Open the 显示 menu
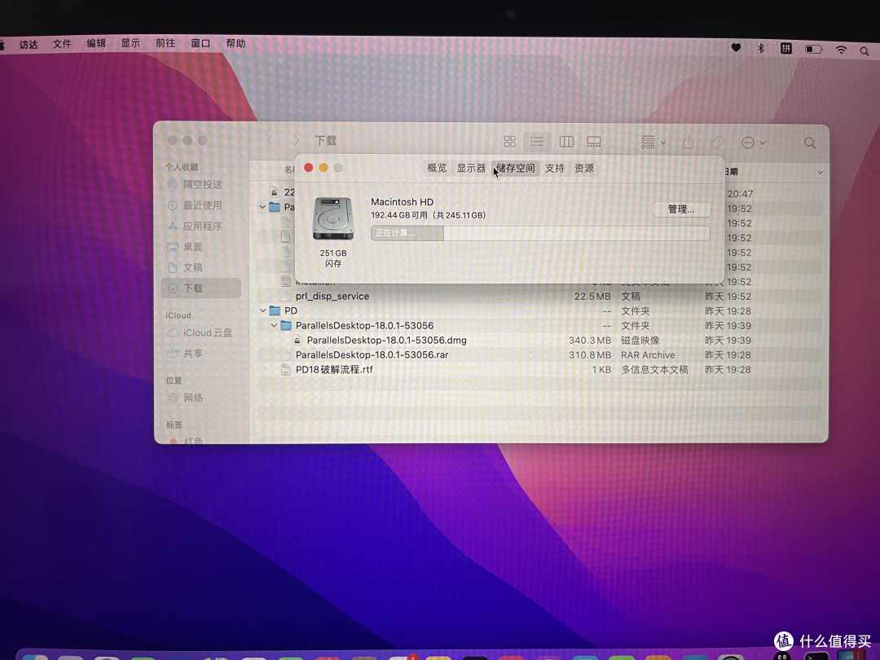This screenshot has height=660, width=880. click(130, 43)
